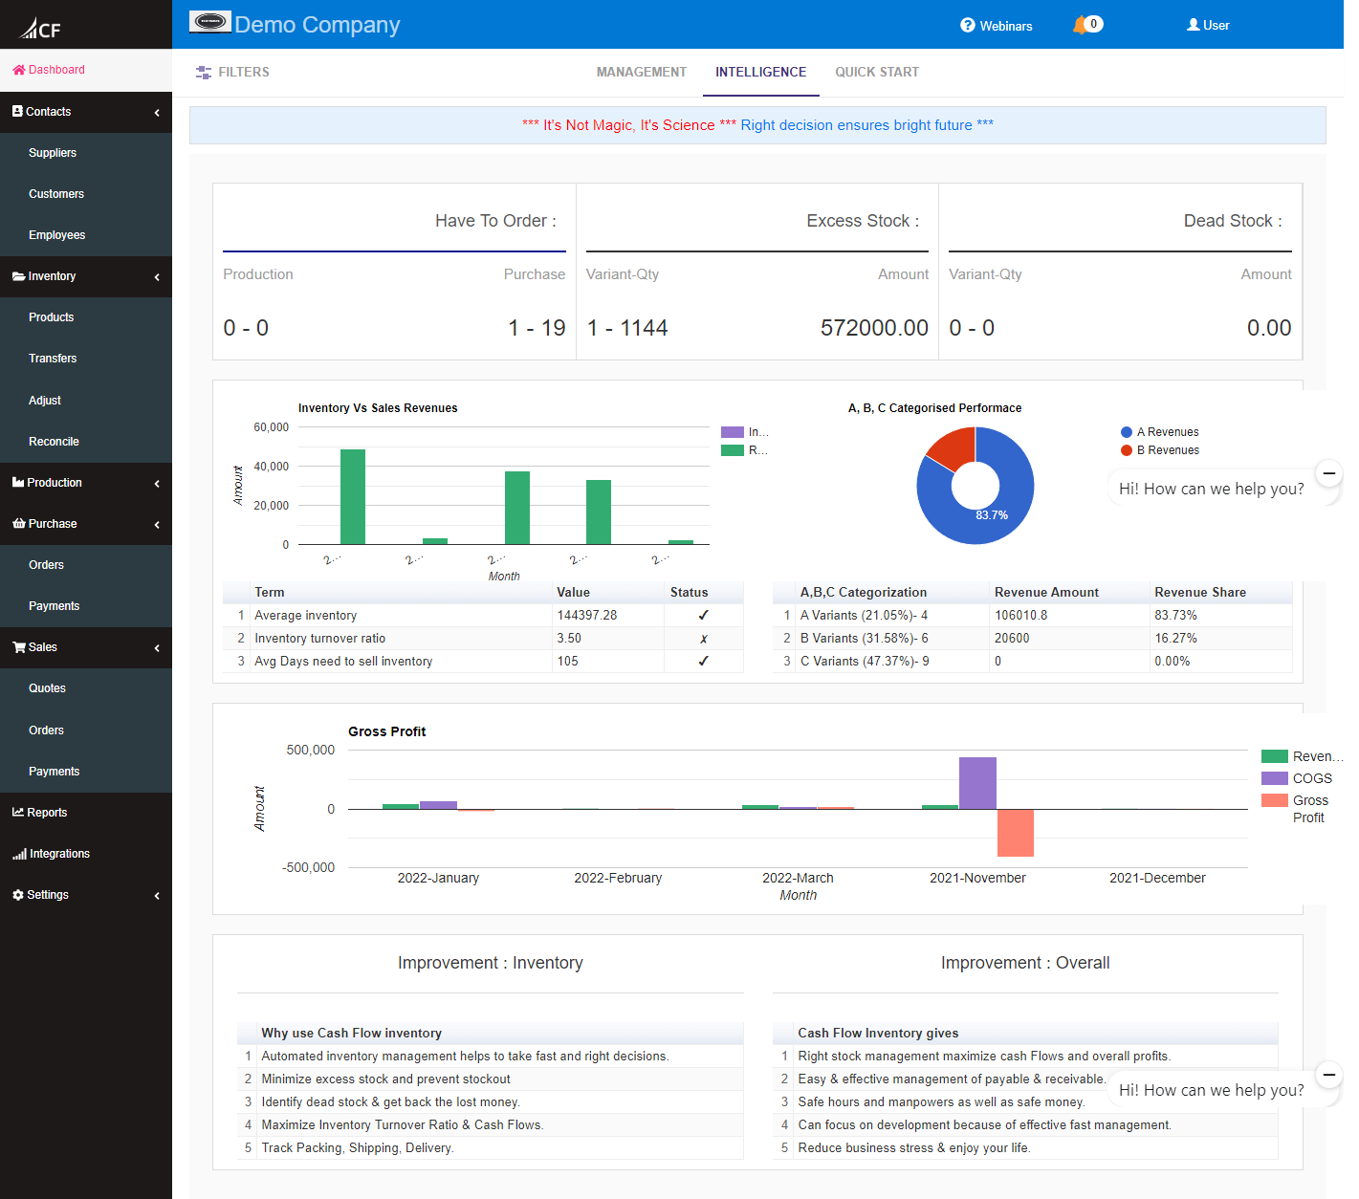Open the Suppliers link in sidebar

click(53, 153)
